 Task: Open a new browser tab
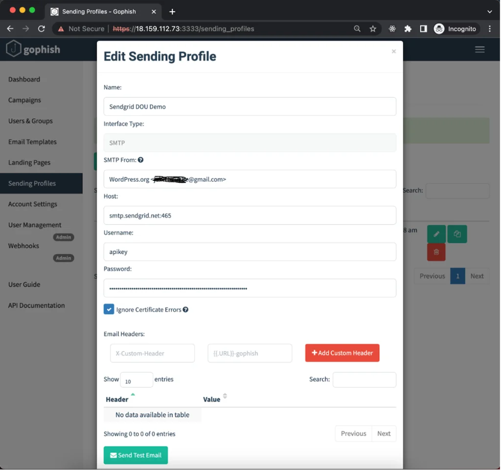click(x=172, y=12)
